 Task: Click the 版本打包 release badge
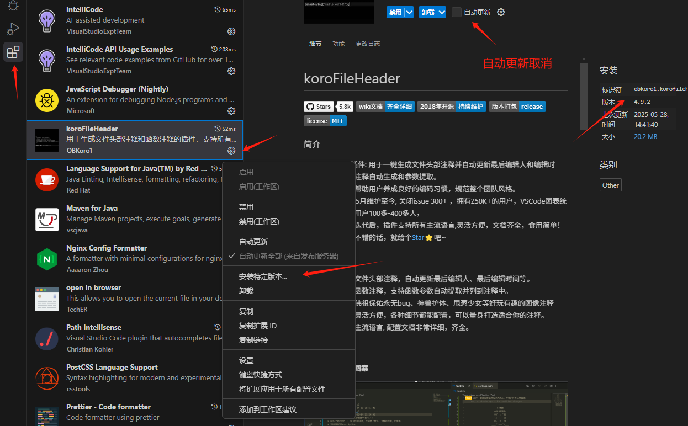tap(517, 106)
